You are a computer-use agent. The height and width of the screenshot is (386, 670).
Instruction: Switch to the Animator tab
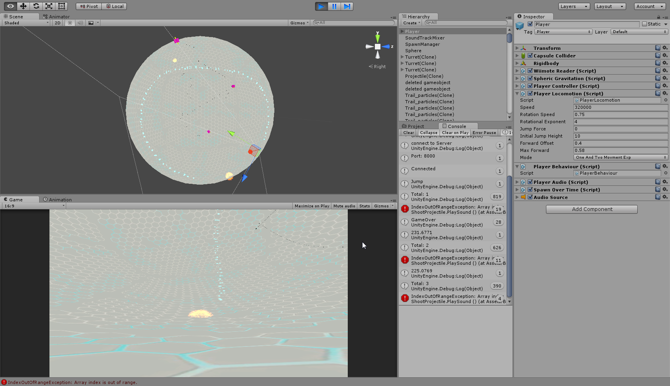[56, 16]
